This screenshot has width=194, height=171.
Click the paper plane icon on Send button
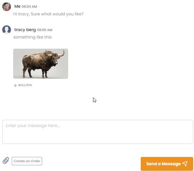click(x=185, y=164)
